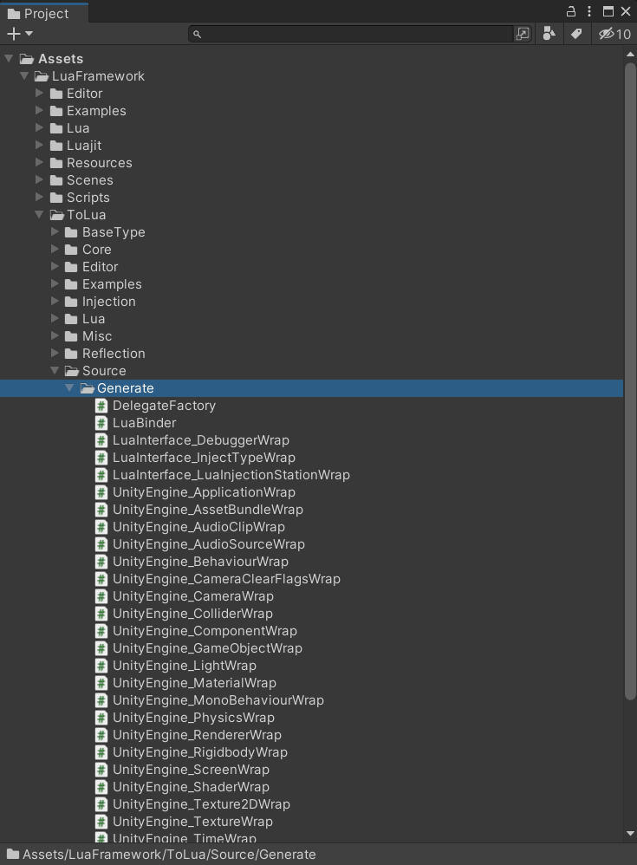Open Search by Label tag icon
Image resolution: width=637 pixels, height=865 pixels.
click(x=576, y=34)
